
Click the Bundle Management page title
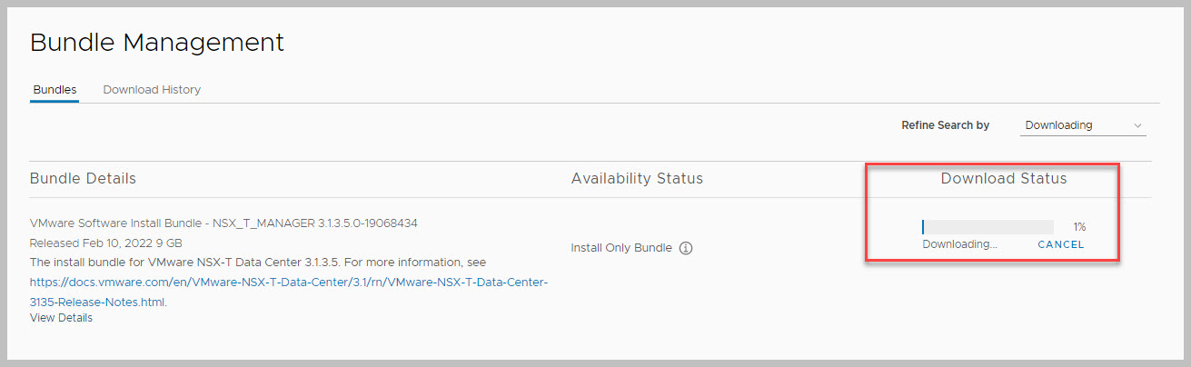click(157, 42)
